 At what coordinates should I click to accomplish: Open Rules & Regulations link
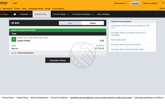(x=39, y=97)
